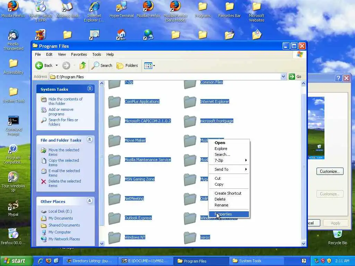The image size is (355, 266).
Task: Select the microsoft frontpage folder icon
Action: coord(190,121)
